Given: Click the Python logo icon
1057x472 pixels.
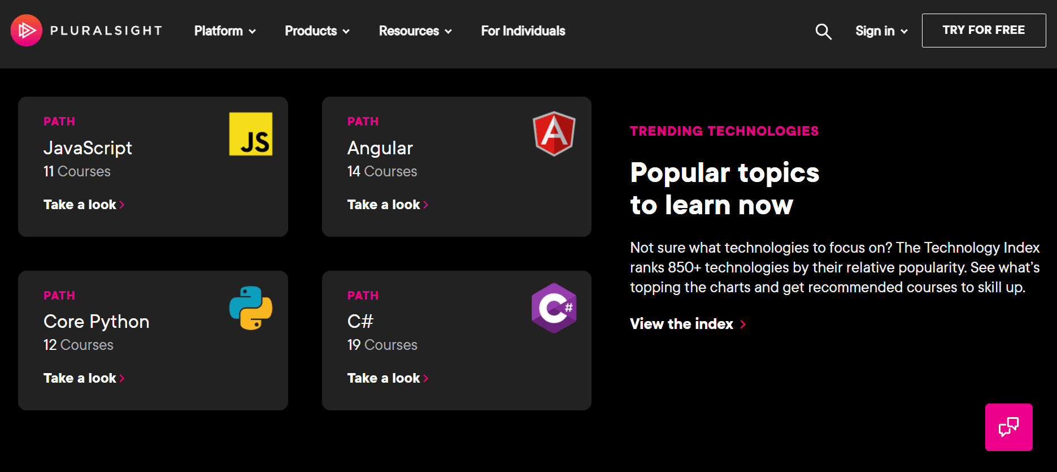Looking at the screenshot, I should [x=251, y=308].
